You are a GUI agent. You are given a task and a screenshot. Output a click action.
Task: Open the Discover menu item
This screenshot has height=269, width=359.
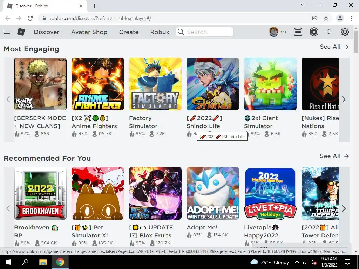pyautogui.click(x=47, y=32)
